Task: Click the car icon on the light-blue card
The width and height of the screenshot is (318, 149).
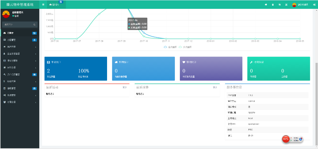Action: (x=116, y=62)
